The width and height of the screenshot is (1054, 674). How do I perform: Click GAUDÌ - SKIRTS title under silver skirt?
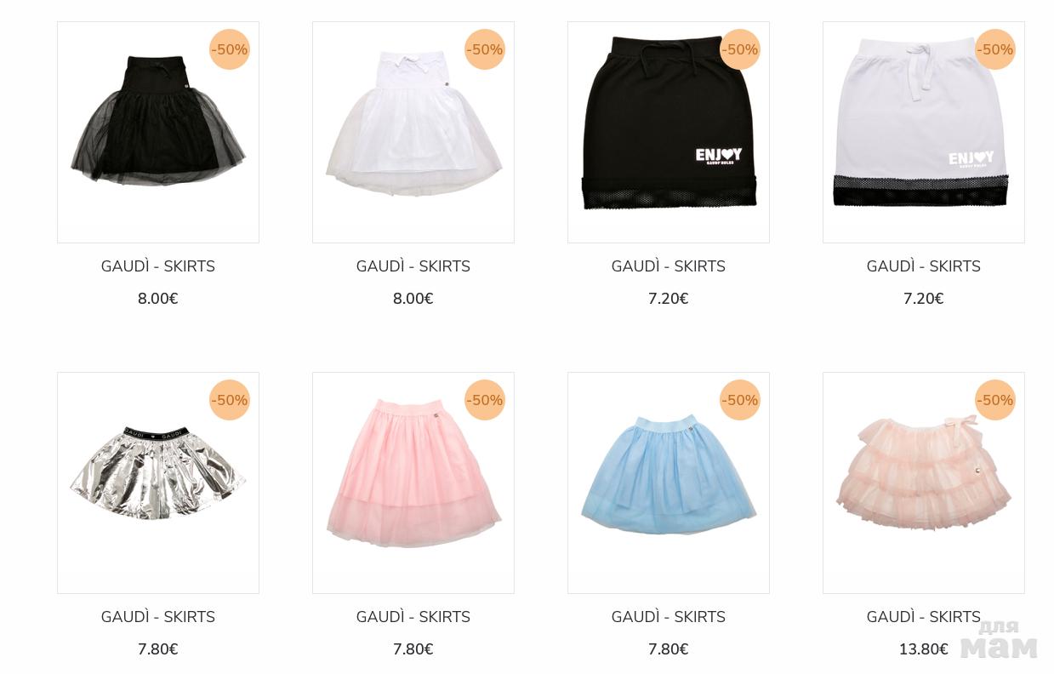(x=158, y=617)
